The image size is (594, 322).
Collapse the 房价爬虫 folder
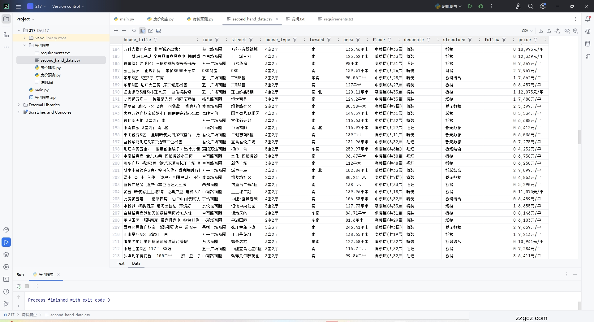point(25,46)
